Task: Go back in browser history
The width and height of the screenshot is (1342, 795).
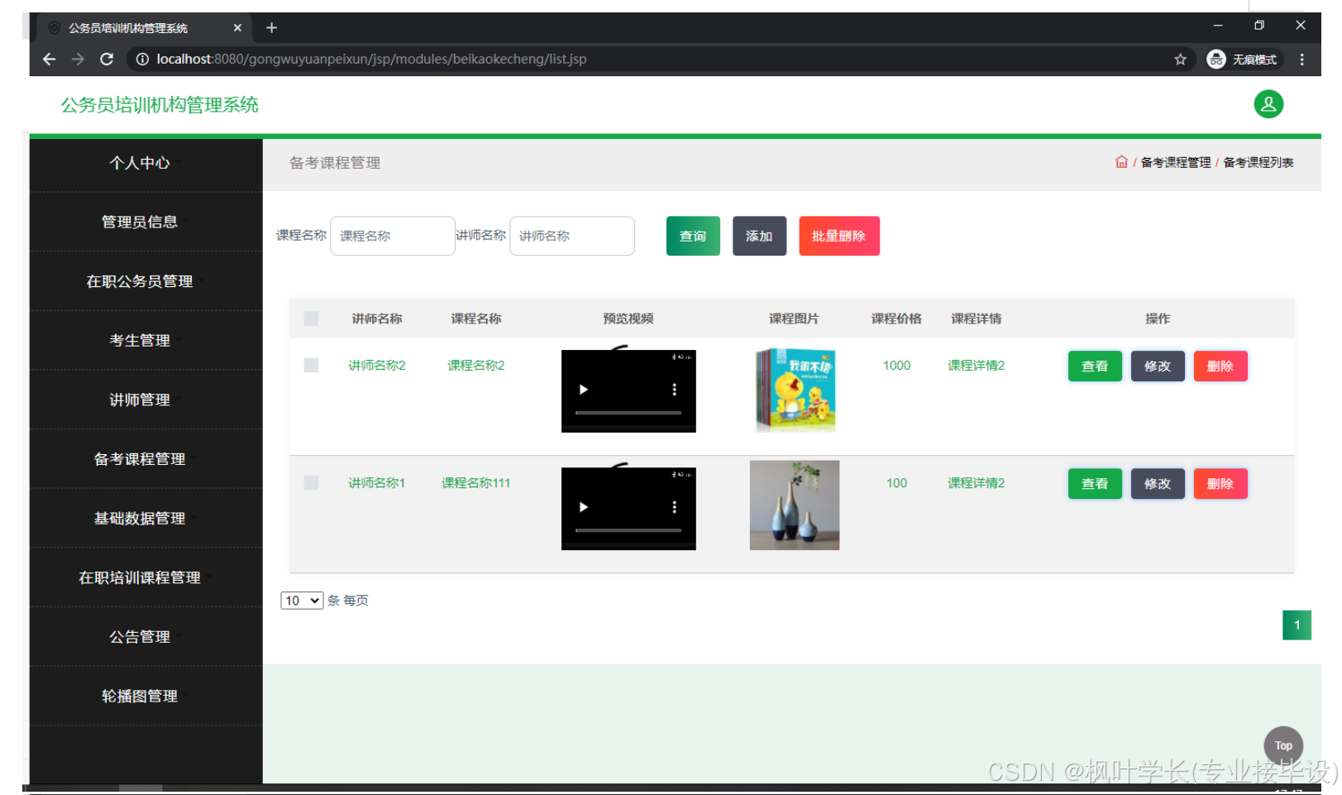Action: tap(49, 60)
